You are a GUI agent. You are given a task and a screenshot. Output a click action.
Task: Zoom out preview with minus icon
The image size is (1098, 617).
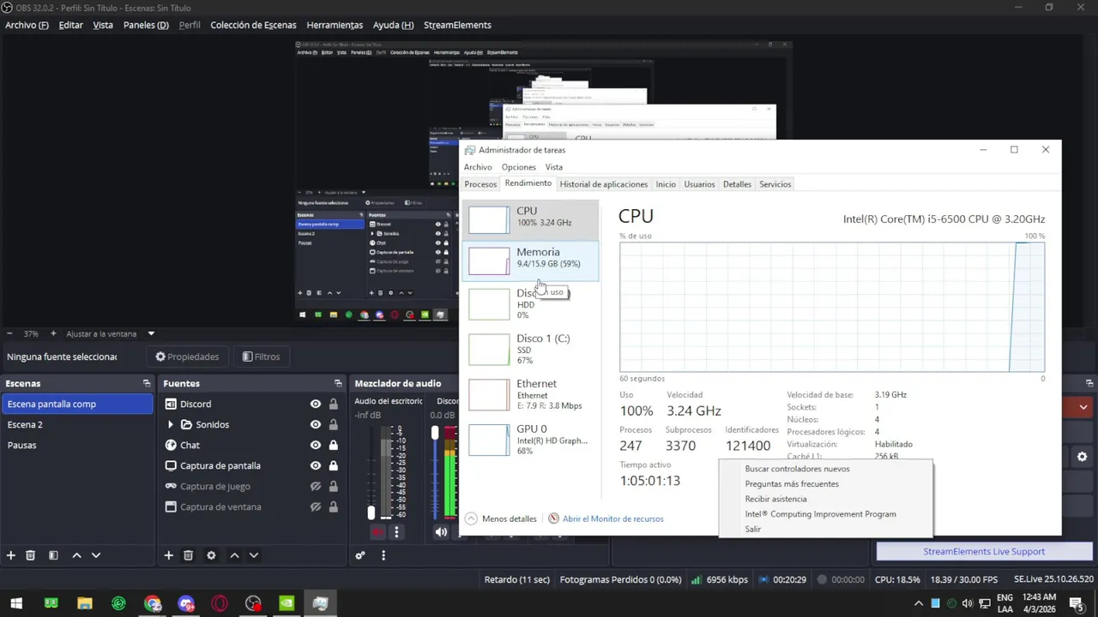(x=9, y=333)
